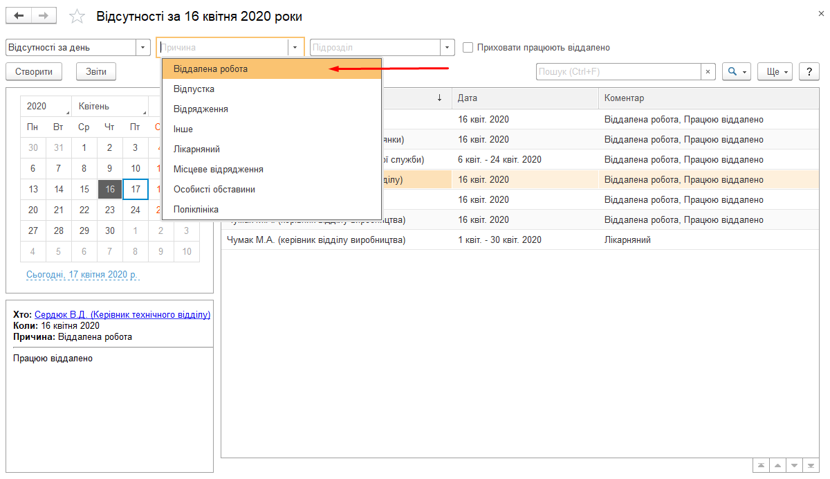
Task: Enable 'Приховати працюють віддалено' checkbox
Action: [468, 48]
